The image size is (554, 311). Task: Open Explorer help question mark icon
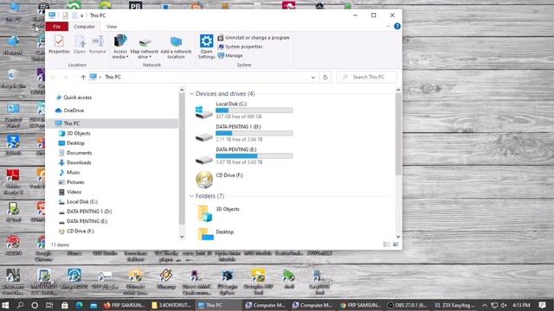pyautogui.click(x=397, y=27)
